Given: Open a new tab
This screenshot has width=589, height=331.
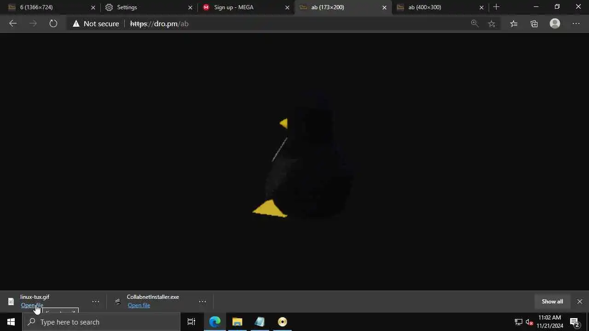Looking at the screenshot, I should point(496,7).
